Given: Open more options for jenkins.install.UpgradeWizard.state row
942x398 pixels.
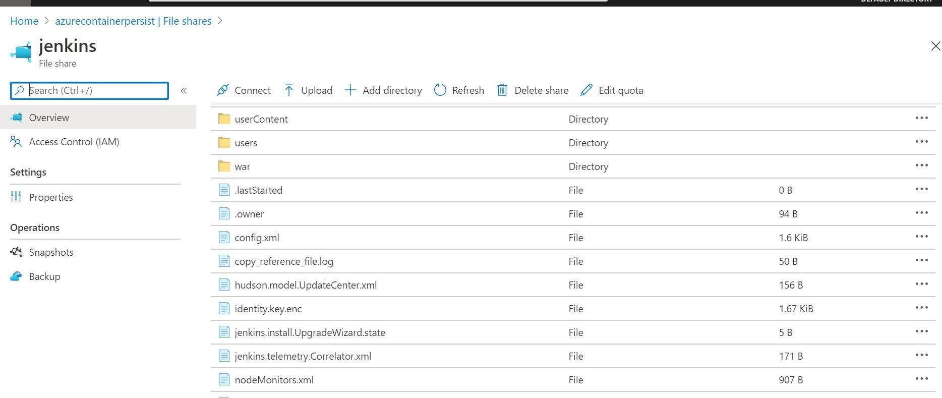Looking at the screenshot, I should point(922,331).
